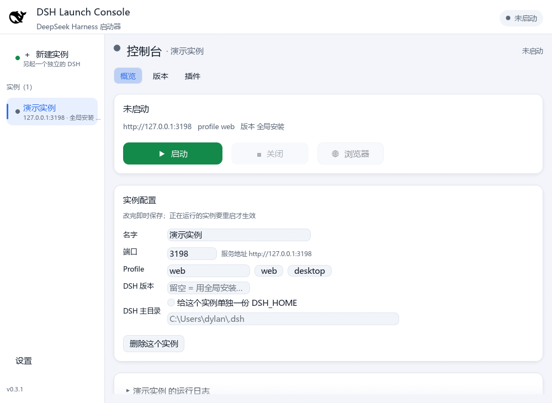Image resolution: width=552 pixels, height=403 pixels.
Task: Click the 版本 全局安装 text in status card
Action: tap(262, 127)
